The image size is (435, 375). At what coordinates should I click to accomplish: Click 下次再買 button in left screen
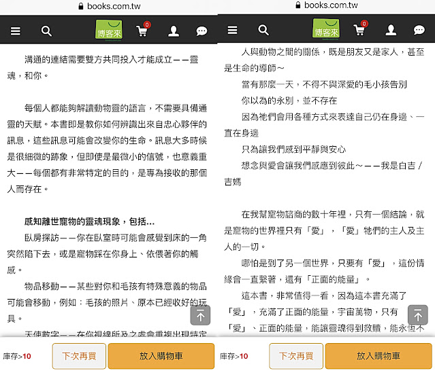[x=79, y=356]
